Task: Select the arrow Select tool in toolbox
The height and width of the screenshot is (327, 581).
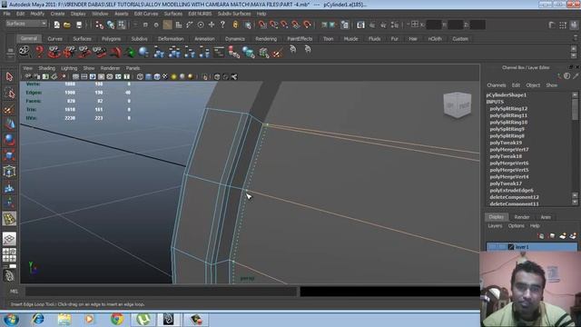Action: [9, 76]
